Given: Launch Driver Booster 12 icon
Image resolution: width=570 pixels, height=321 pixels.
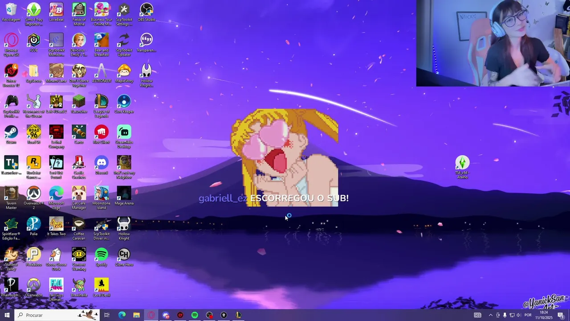Looking at the screenshot, I should (11, 76).
